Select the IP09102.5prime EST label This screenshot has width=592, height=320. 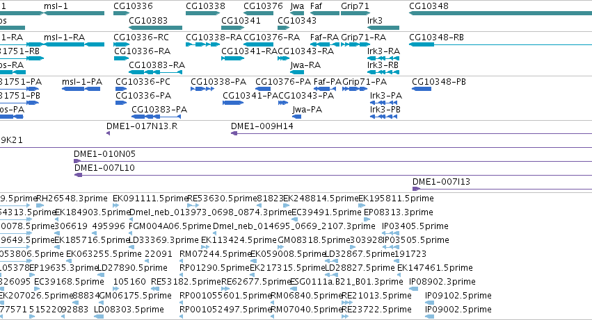(458, 296)
